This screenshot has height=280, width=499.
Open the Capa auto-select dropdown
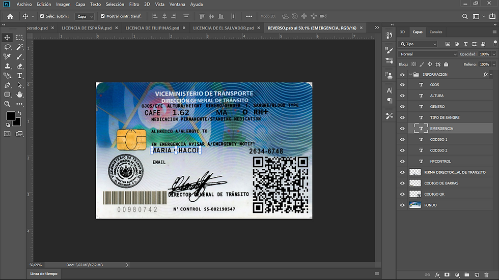click(85, 16)
